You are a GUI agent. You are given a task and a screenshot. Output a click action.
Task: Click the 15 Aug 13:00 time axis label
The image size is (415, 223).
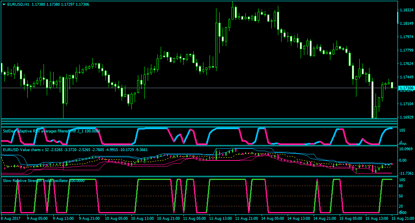377,219
